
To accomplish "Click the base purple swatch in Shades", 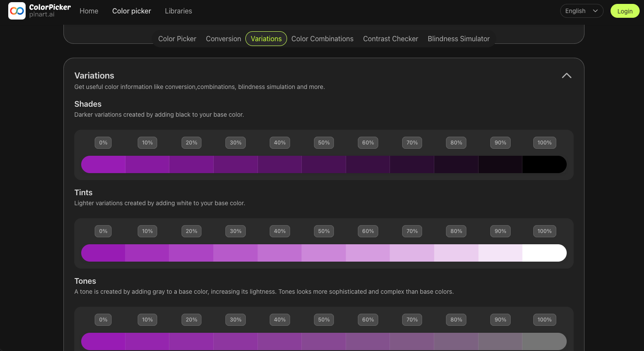I will click(103, 164).
